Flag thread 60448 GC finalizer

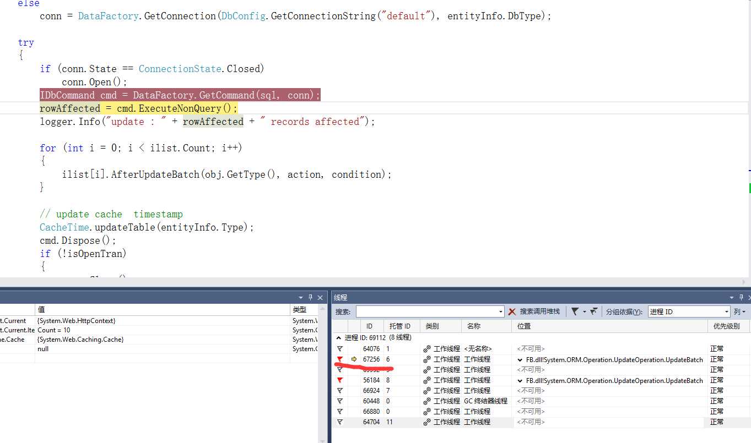click(x=339, y=401)
